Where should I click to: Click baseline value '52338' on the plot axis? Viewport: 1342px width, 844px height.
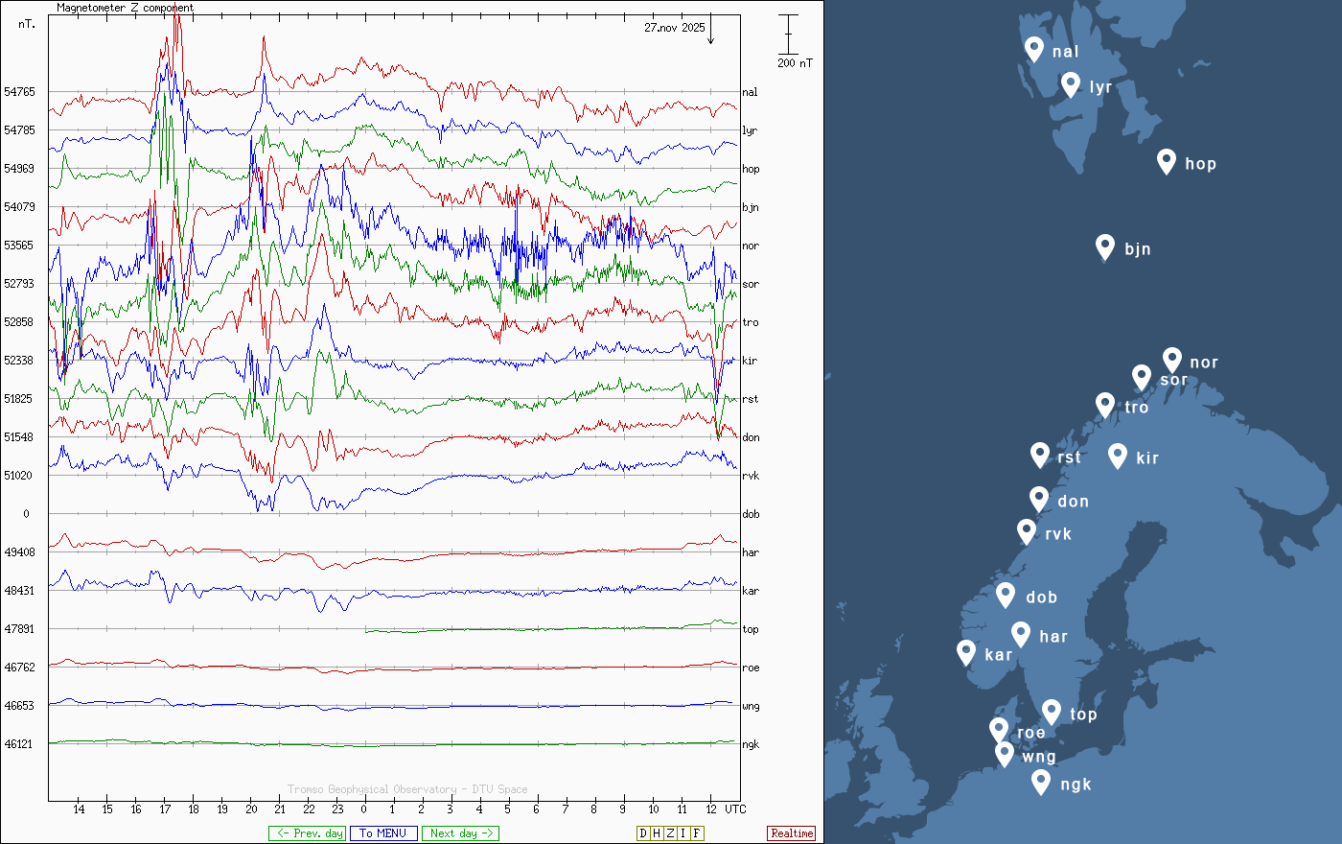(19, 361)
